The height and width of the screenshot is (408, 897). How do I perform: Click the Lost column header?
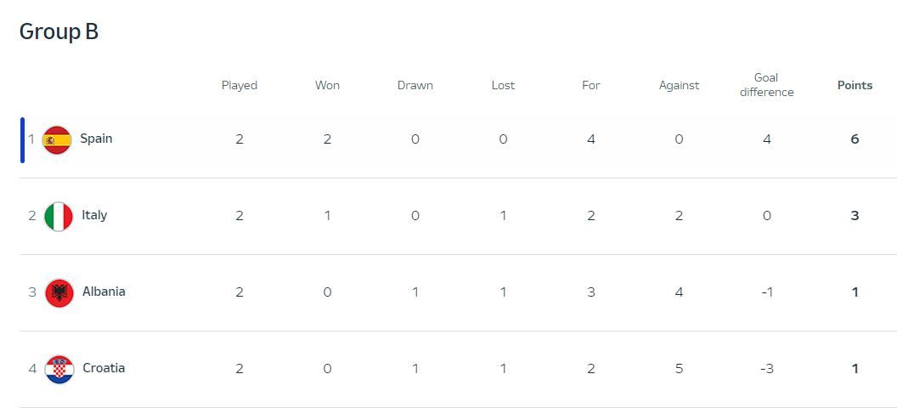point(503,85)
